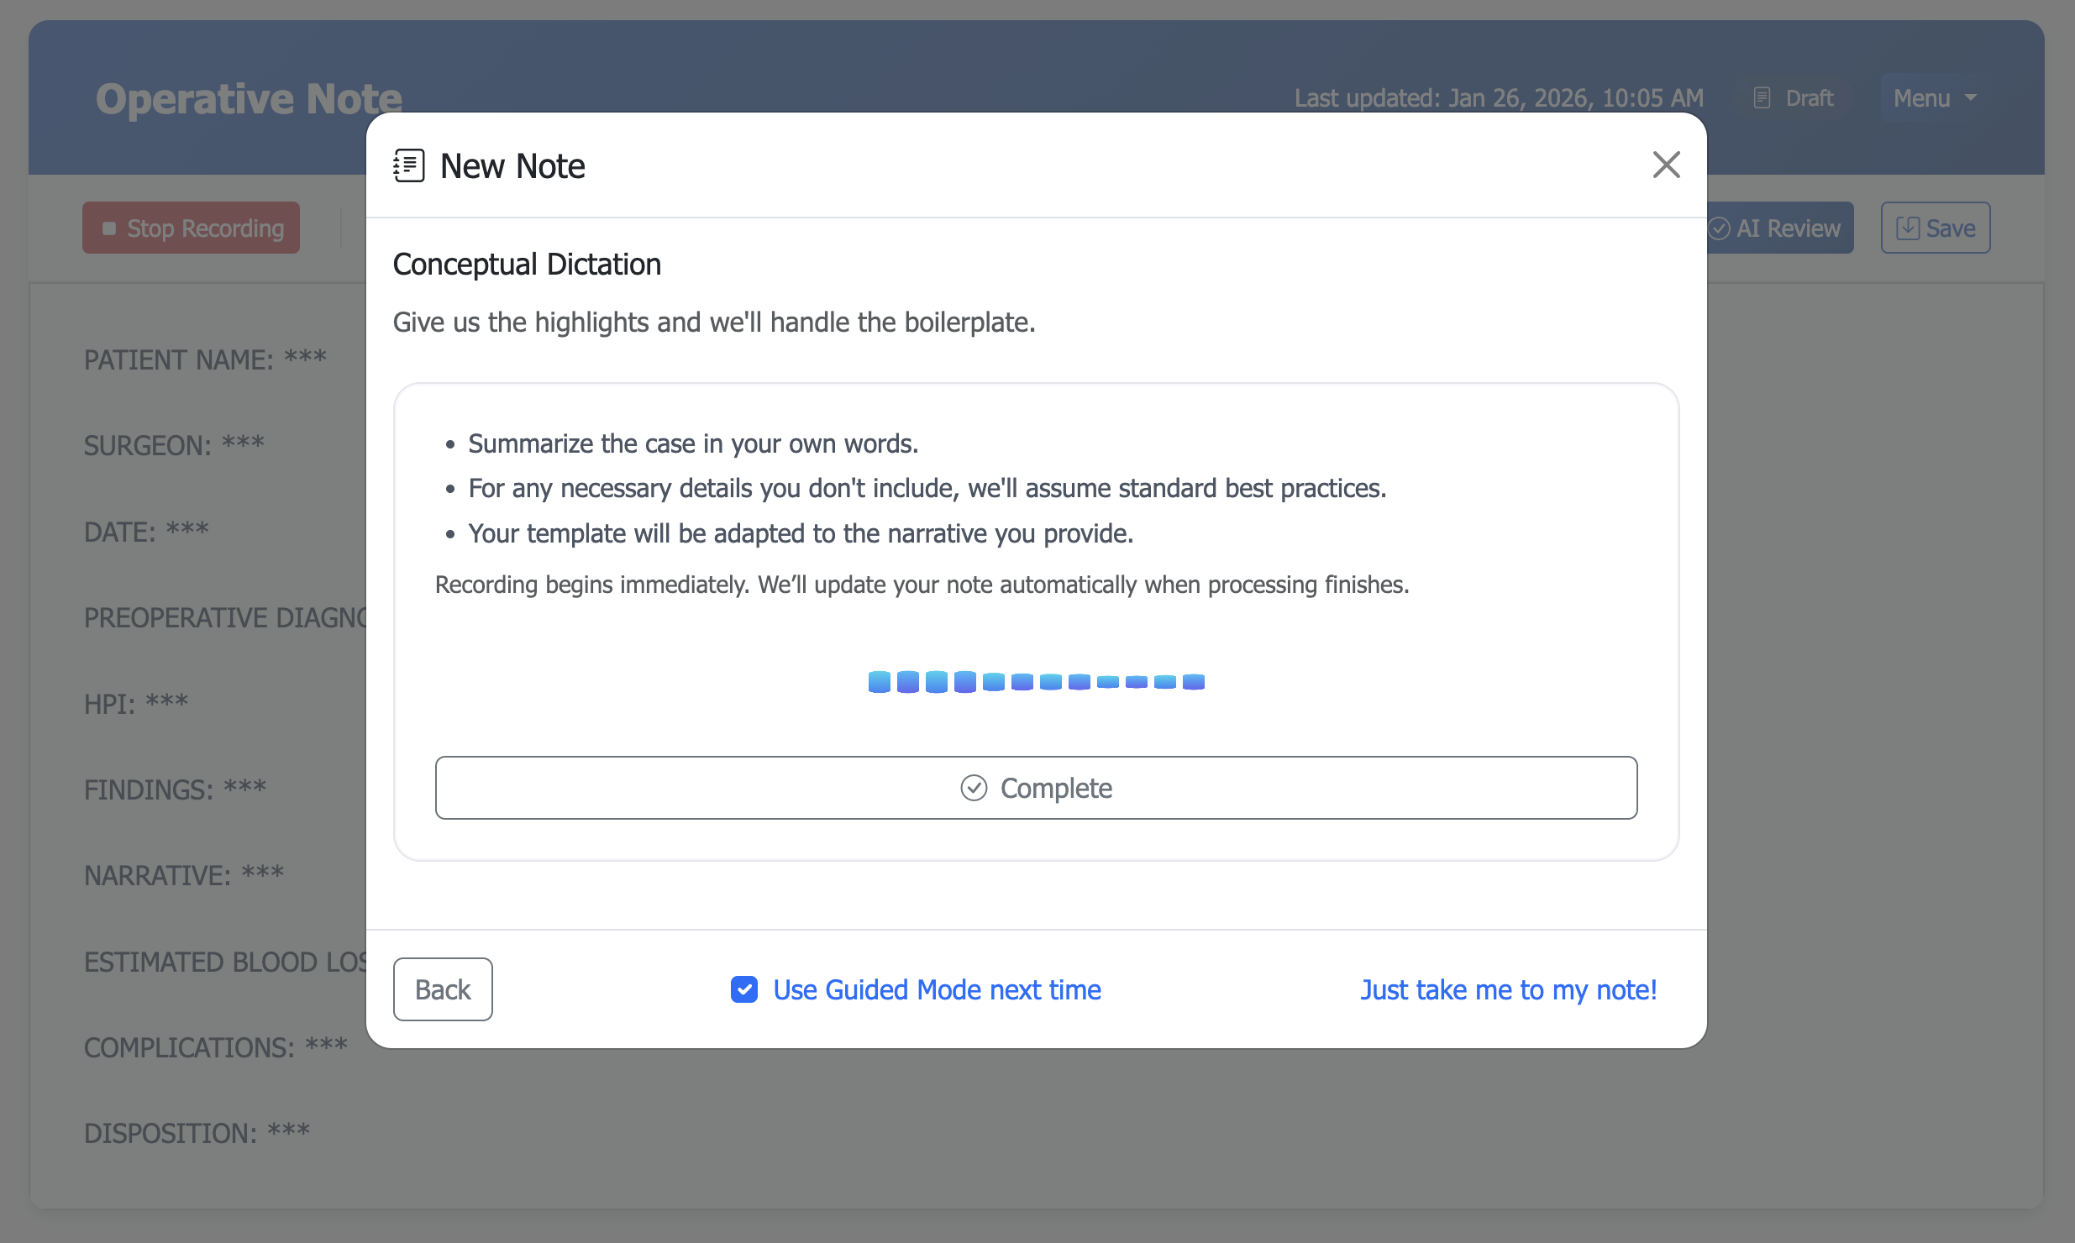Click the New Note notebook icon

(x=409, y=165)
